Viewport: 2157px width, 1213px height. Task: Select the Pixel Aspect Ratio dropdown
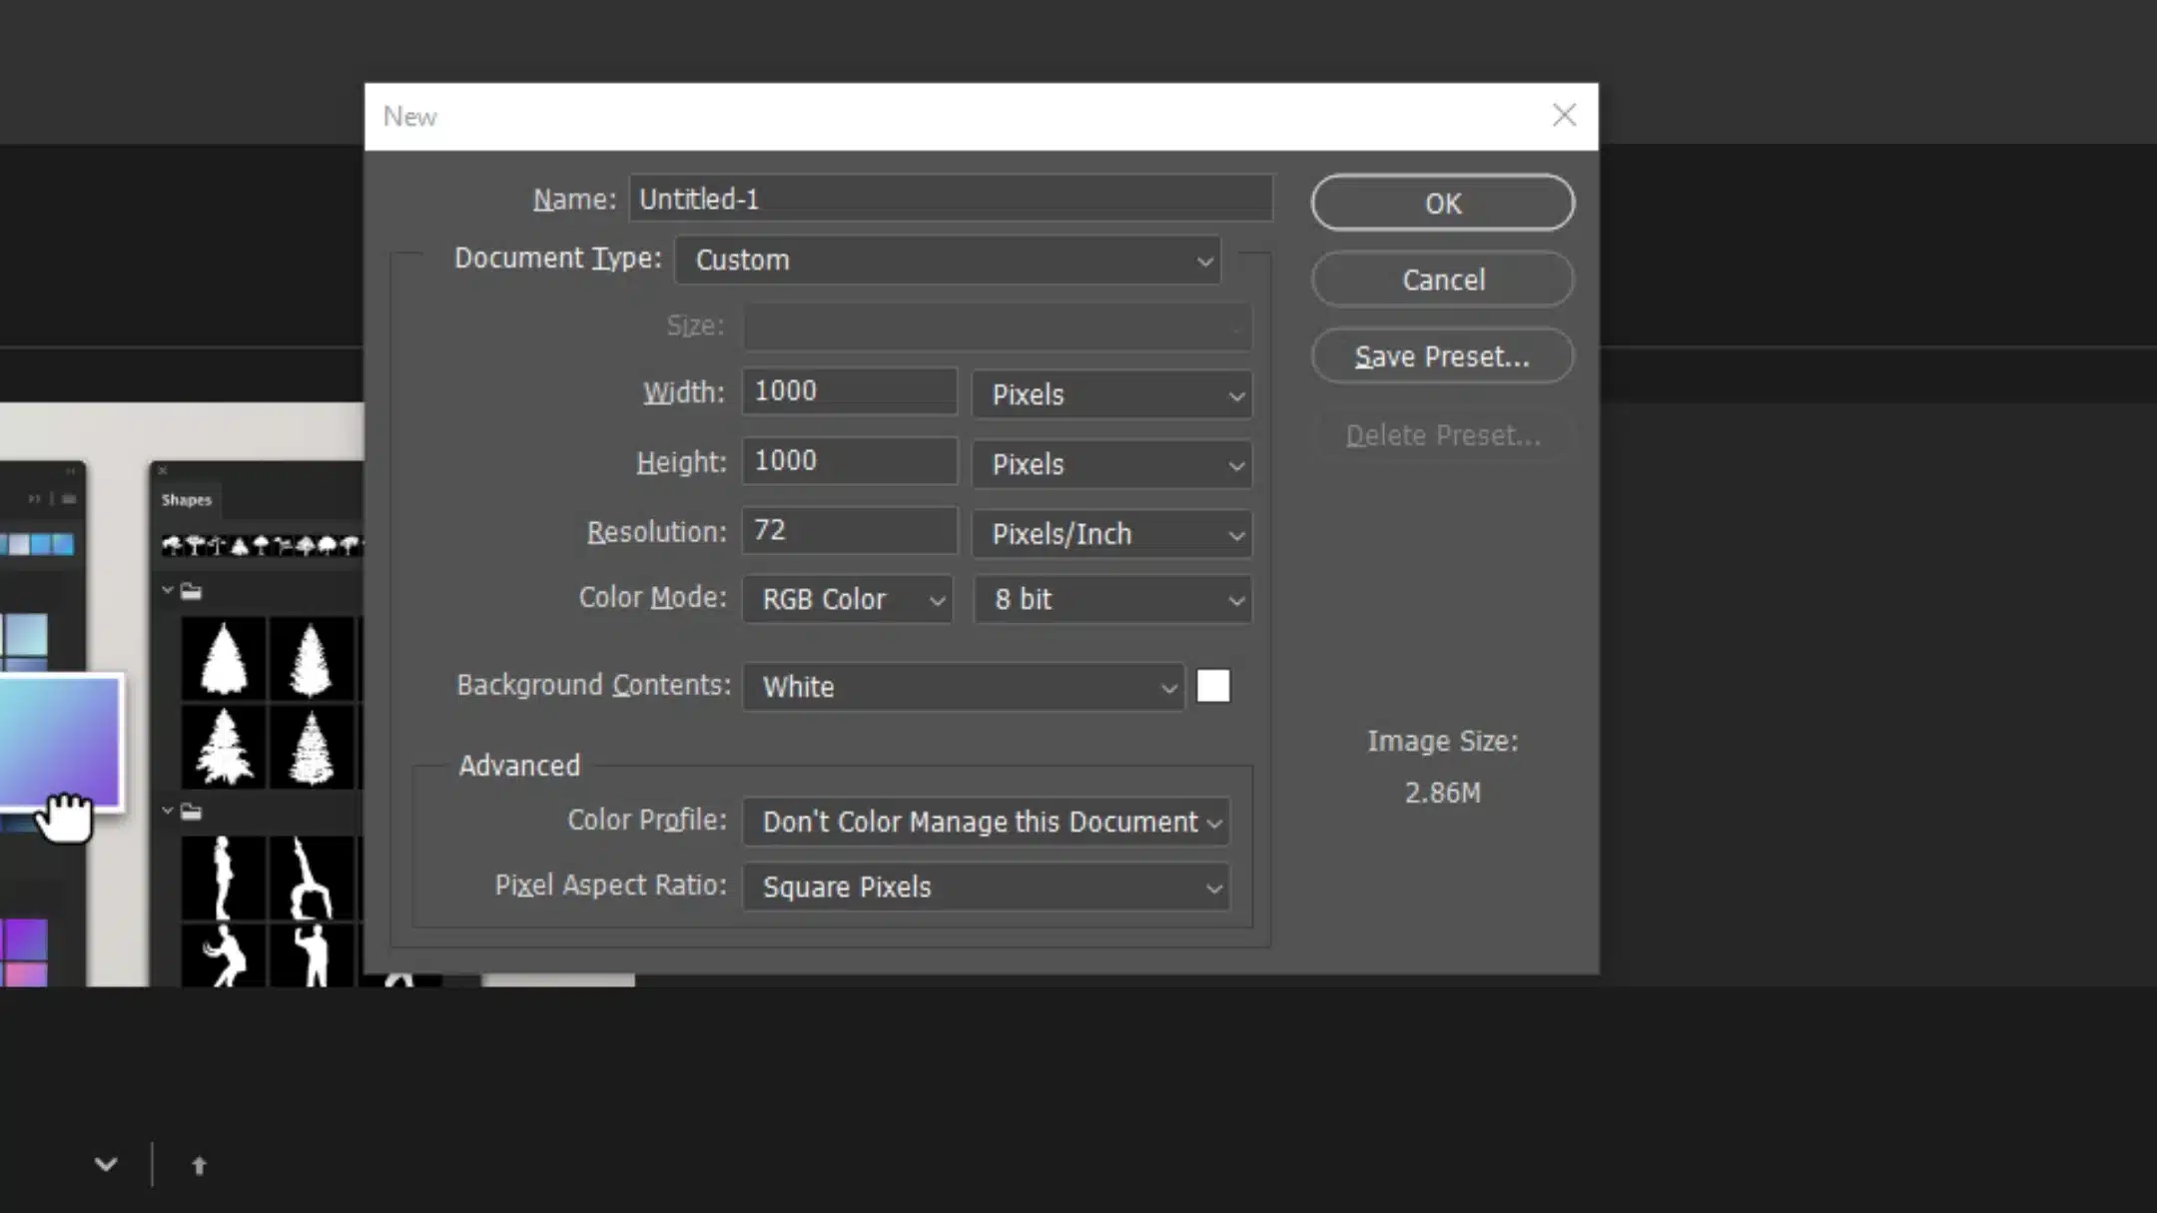tap(989, 886)
